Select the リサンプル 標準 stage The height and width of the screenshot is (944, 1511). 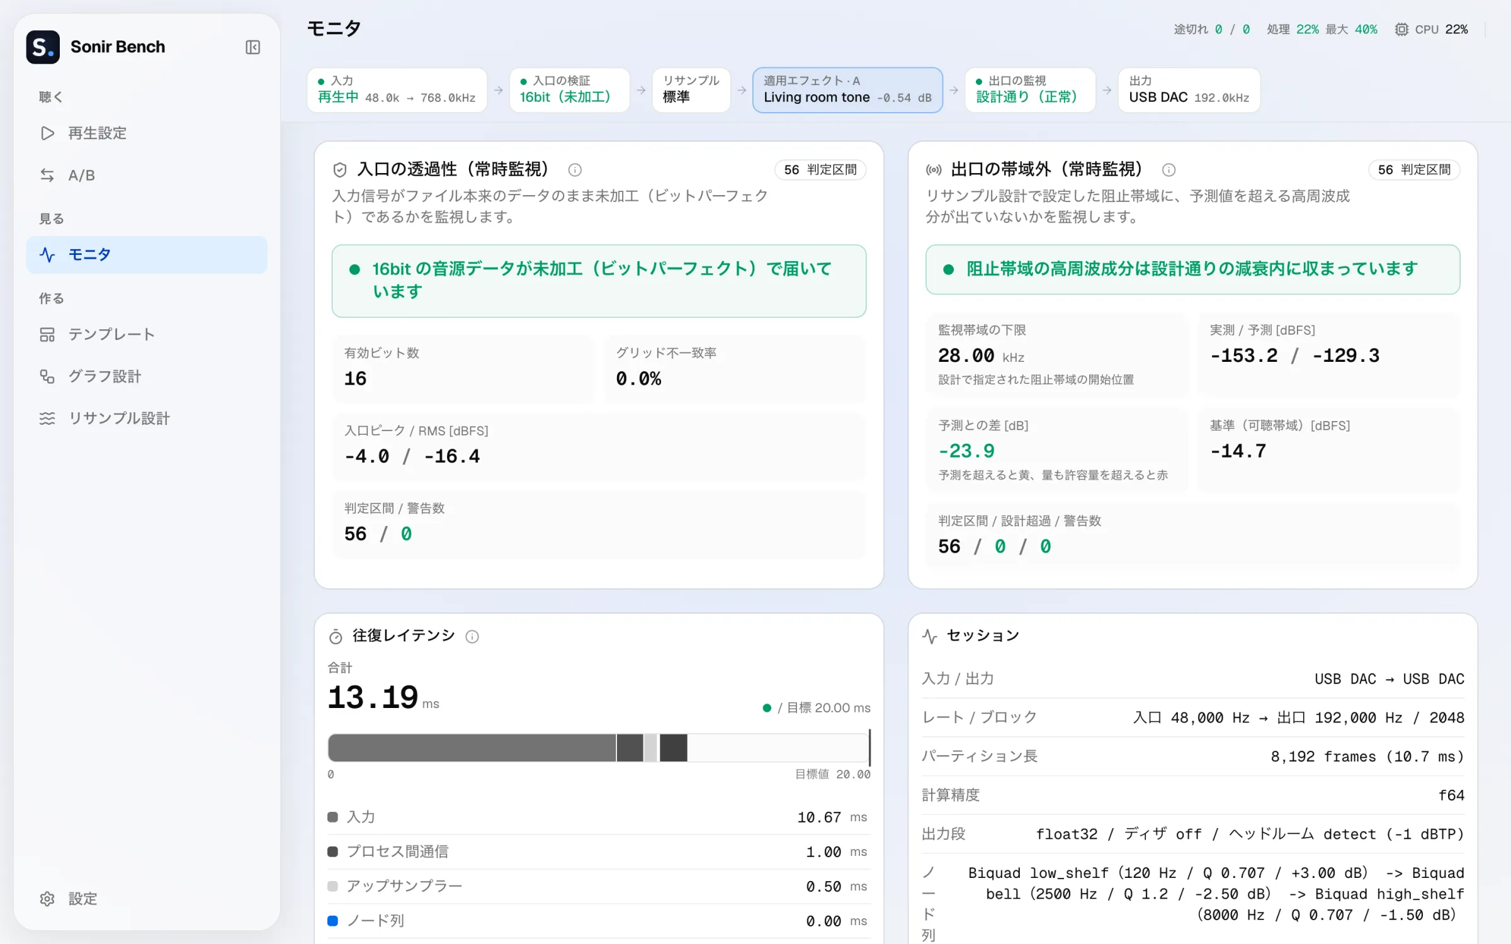691,90
